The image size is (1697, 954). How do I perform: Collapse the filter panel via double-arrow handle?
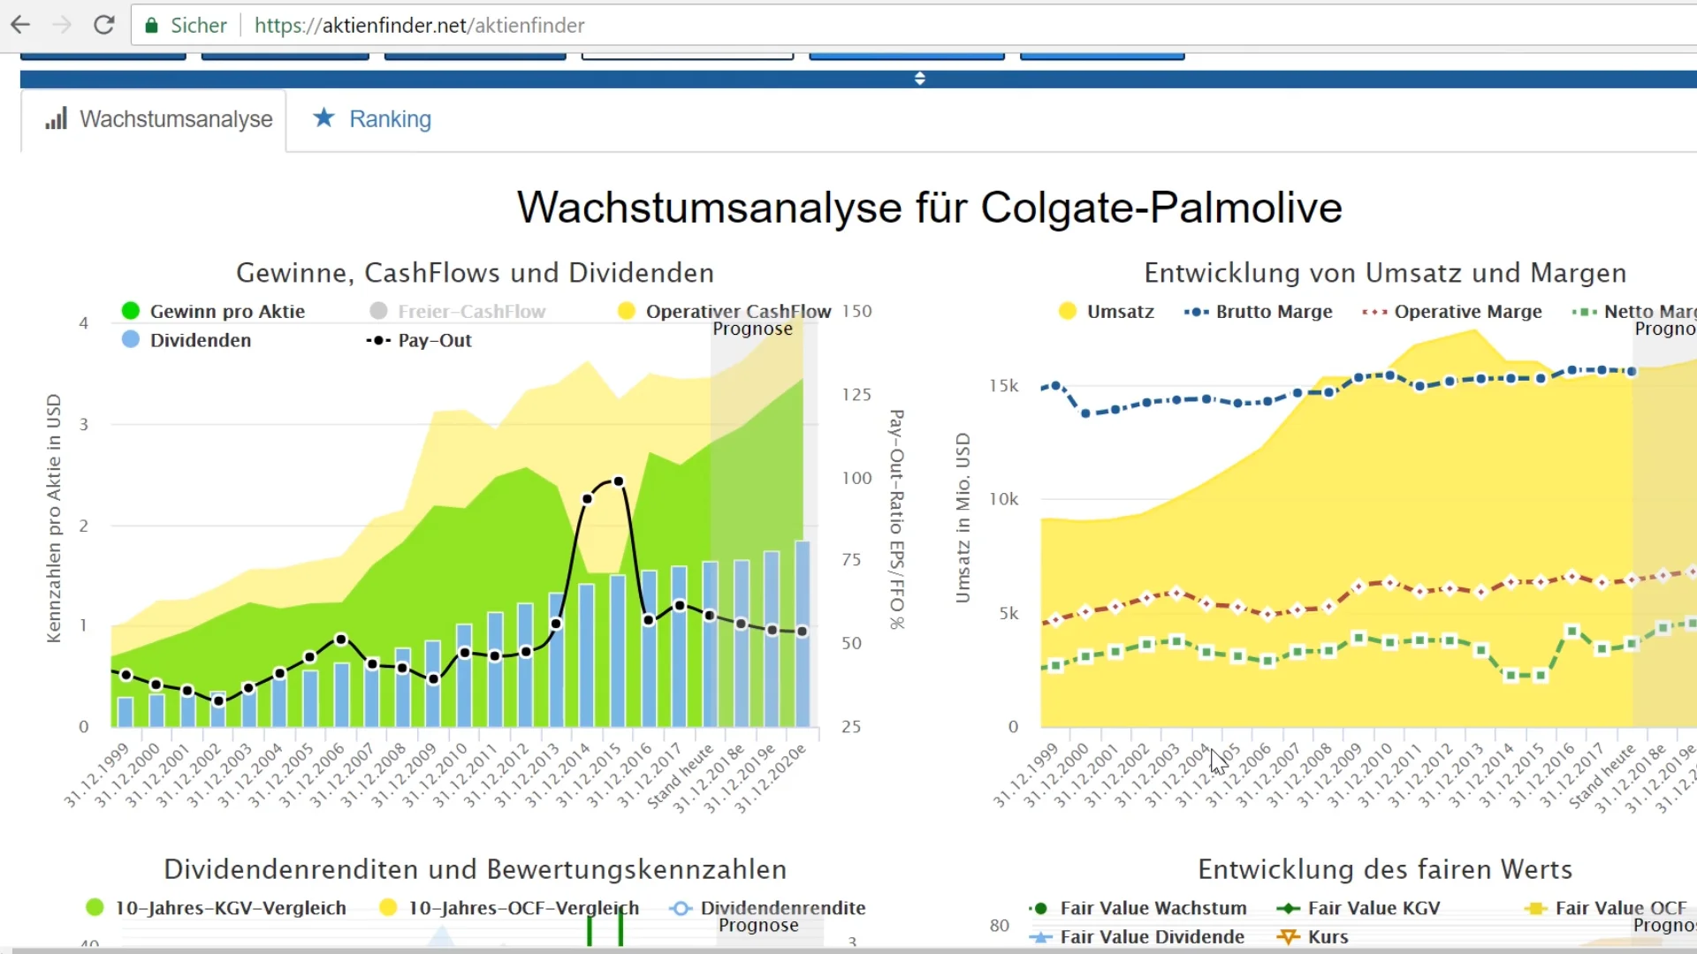(919, 79)
